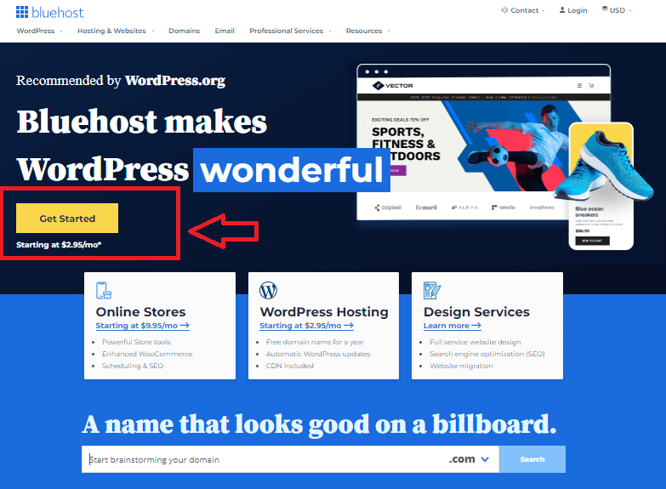This screenshot has width=666, height=489.
Task: Click the Vector mockup hamburger menu icon
Action: point(579,85)
